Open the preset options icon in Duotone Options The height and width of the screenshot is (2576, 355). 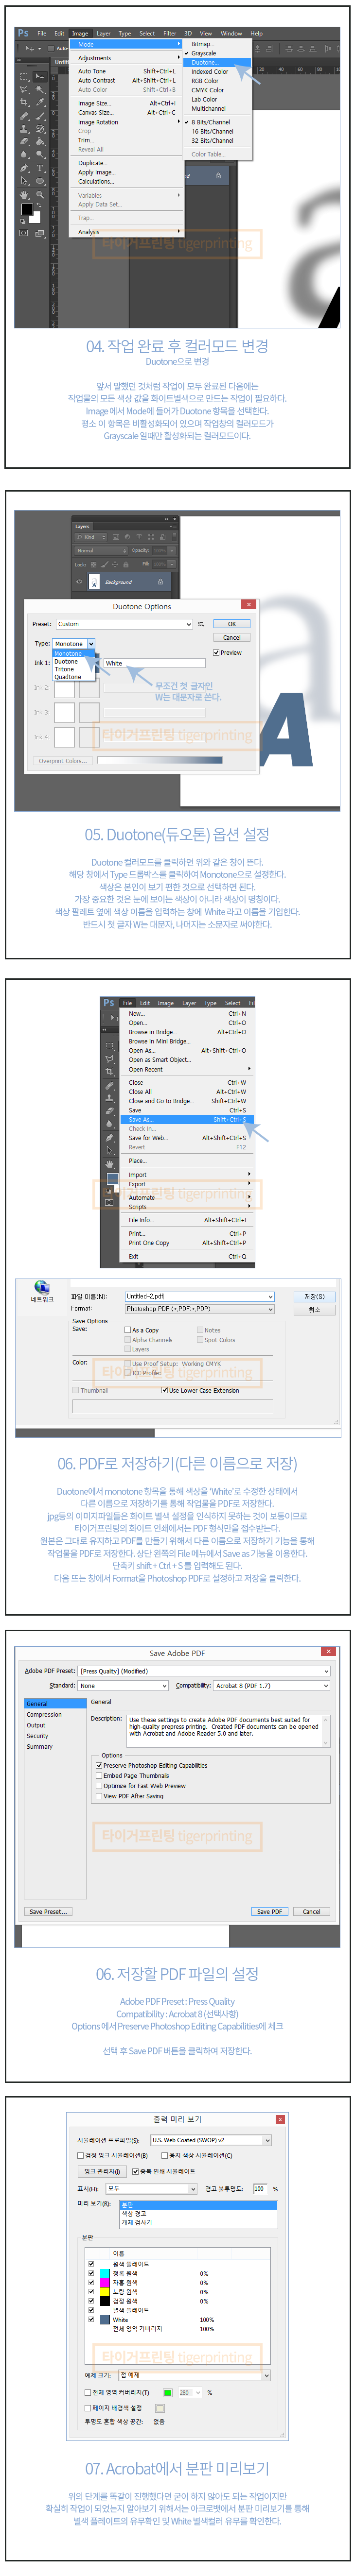pyautogui.click(x=201, y=624)
